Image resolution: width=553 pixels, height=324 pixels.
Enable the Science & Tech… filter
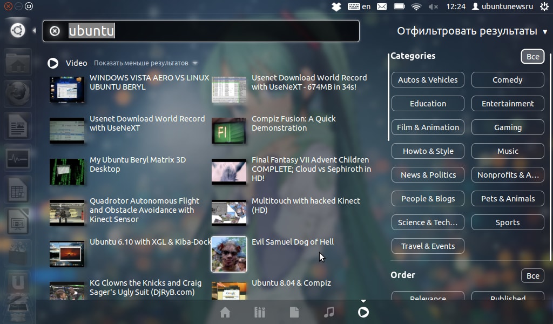pos(428,222)
